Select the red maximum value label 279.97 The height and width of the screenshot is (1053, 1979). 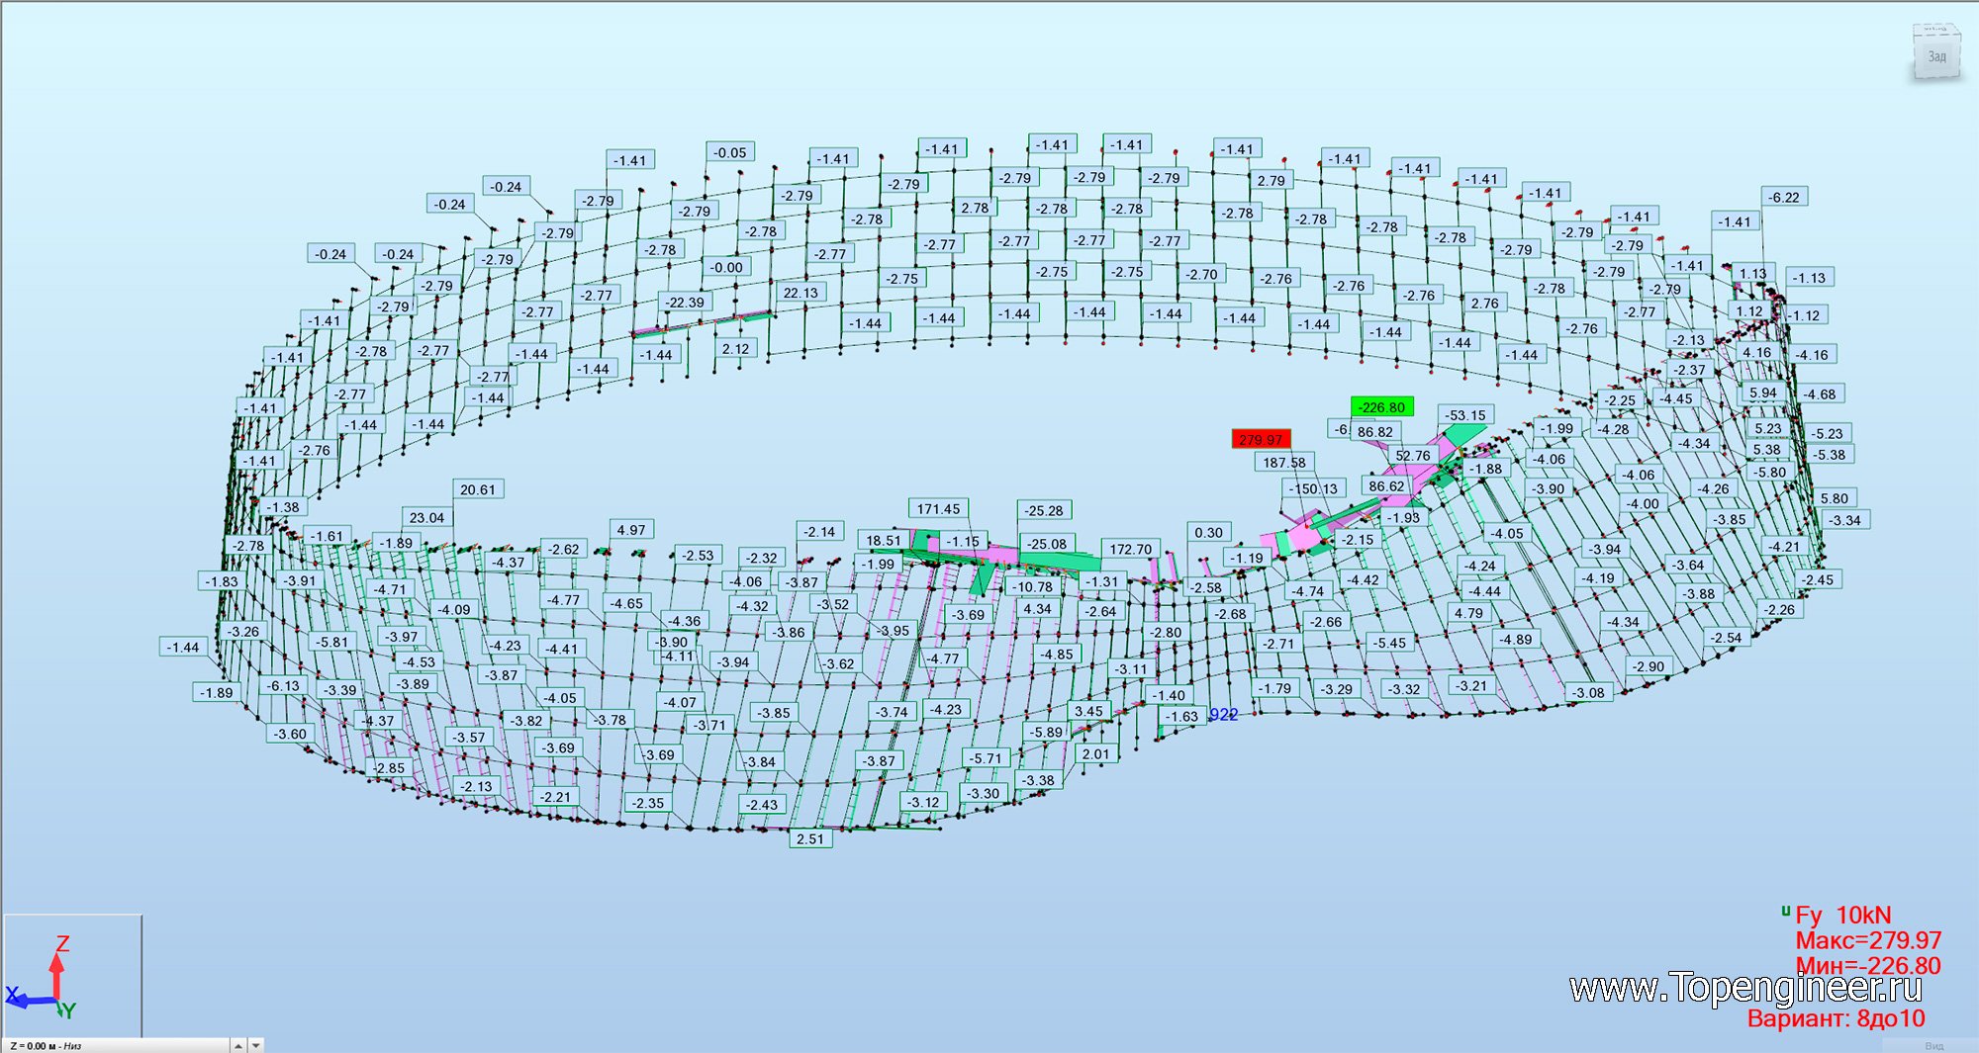[1261, 439]
